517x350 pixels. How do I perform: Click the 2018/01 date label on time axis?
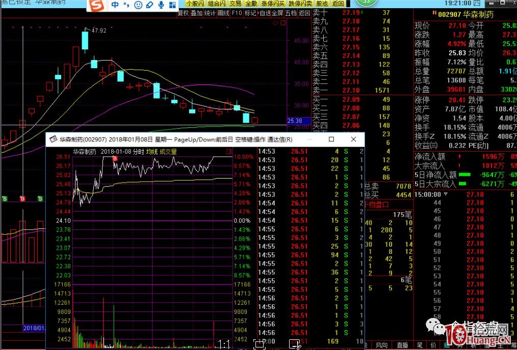coord(34,328)
